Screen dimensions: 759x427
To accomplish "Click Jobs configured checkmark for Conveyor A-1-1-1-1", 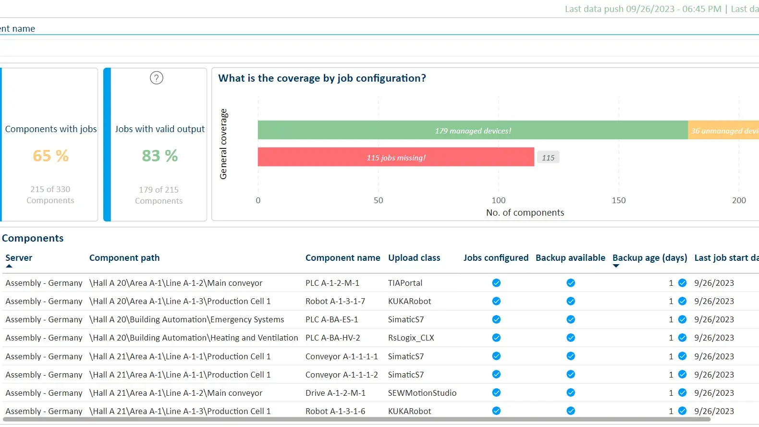I will [x=496, y=356].
